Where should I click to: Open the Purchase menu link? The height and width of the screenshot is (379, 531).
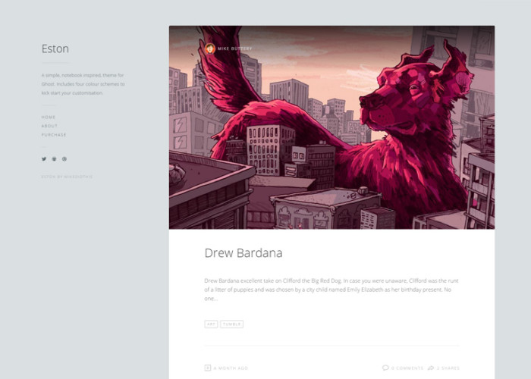[x=54, y=135]
